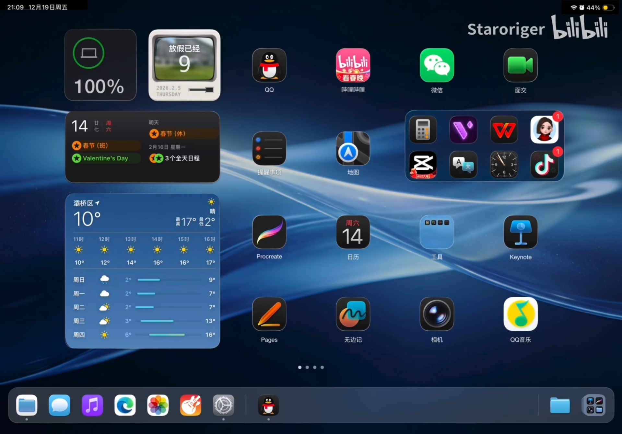This screenshot has width=622, height=434.
Task: Open the 地图 Maps app
Action: [x=353, y=148]
